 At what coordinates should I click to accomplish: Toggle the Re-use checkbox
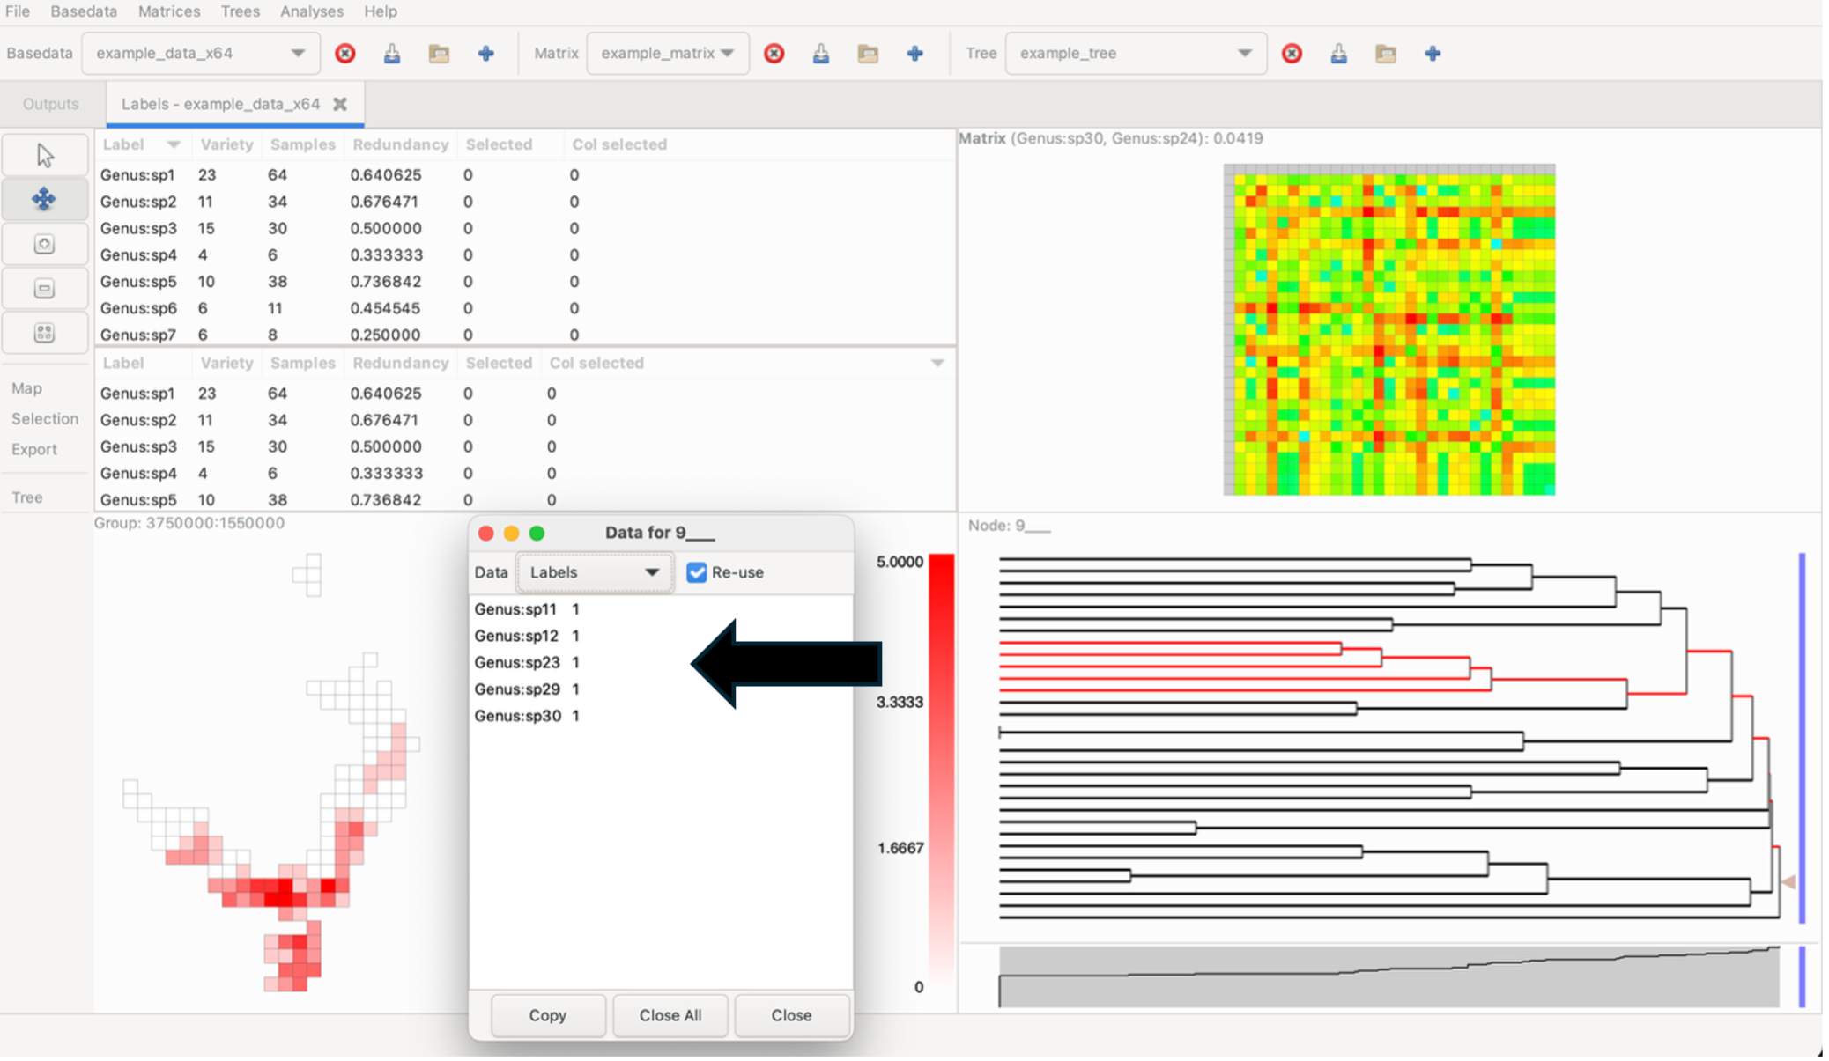click(697, 572)
